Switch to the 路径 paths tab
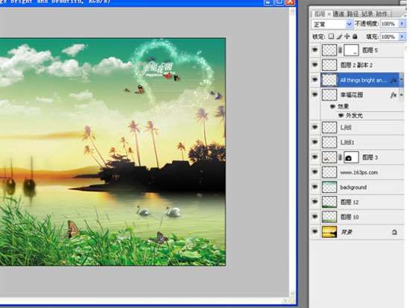The image size is (410, 308). [x=353, y=14]
